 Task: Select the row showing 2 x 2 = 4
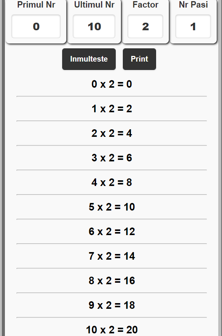pyautogui.click(x=111, y=133)
